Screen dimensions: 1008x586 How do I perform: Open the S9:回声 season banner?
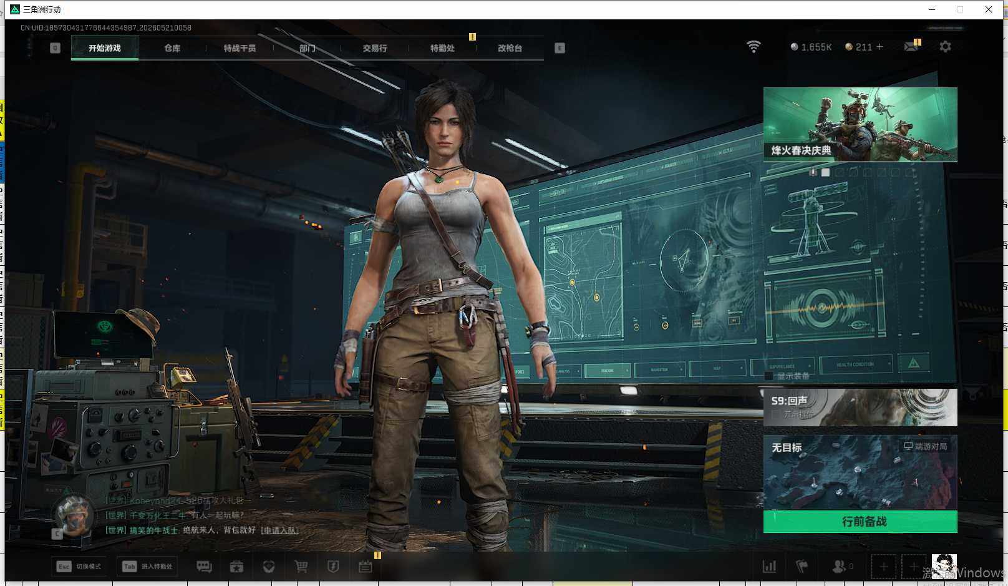coord(860,408)
